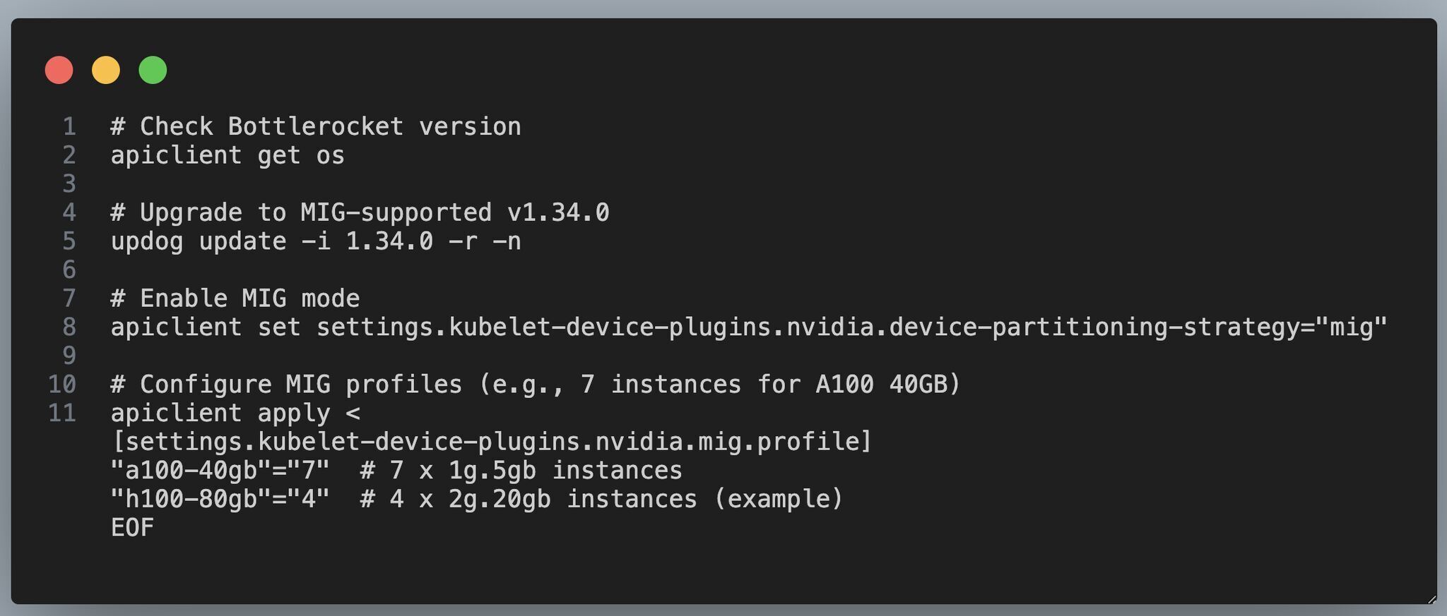The height and width of the screenshot is (616, 1447).
Task: Click the "a100-40gb"="7" setting line
Action: 396,471
